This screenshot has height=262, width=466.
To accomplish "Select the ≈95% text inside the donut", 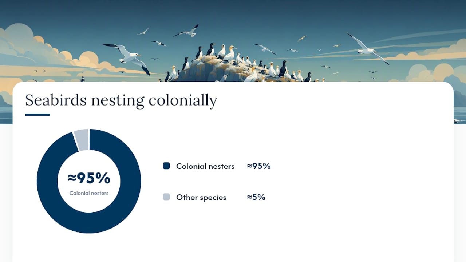I will pos(89,178).
